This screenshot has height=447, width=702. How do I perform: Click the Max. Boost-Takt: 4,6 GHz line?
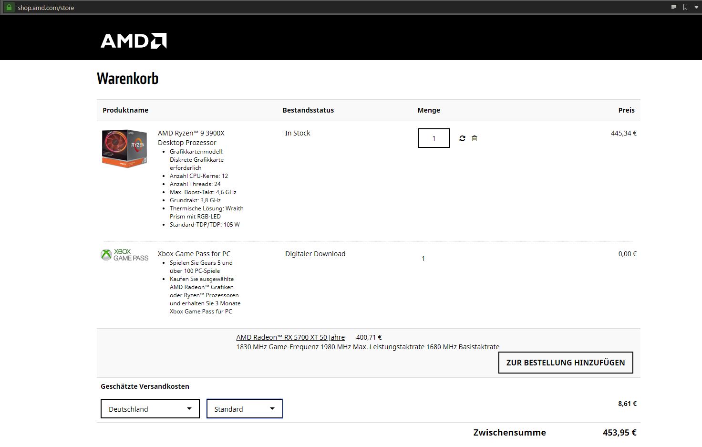point(203,192)
